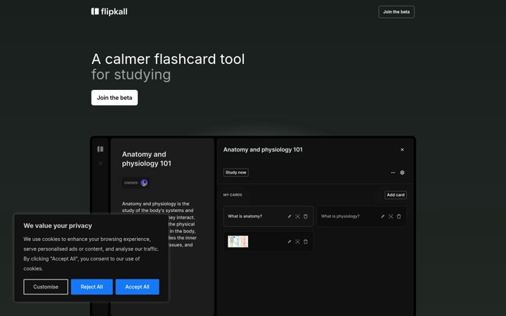Click the 'What is anatomy?' card text
506x316 pixels.
[x=245, y=216]
